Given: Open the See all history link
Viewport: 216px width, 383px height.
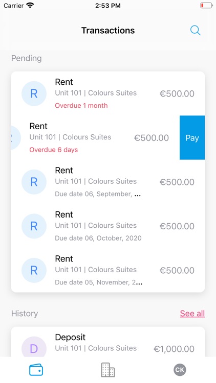Looking at the screenshot, I should (192, 314).
